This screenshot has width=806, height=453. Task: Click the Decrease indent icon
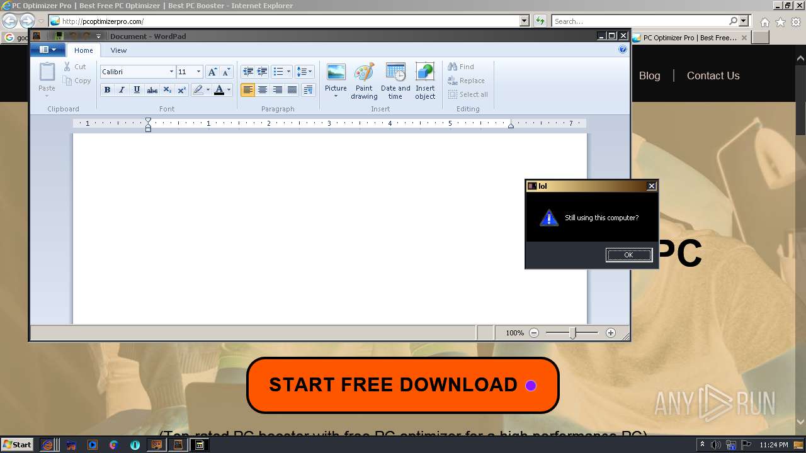click(x=248, y=72)
